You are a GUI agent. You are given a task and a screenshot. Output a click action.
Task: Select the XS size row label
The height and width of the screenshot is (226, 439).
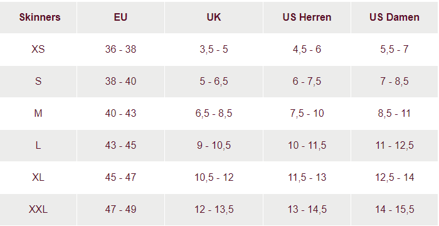coord(38,50)
